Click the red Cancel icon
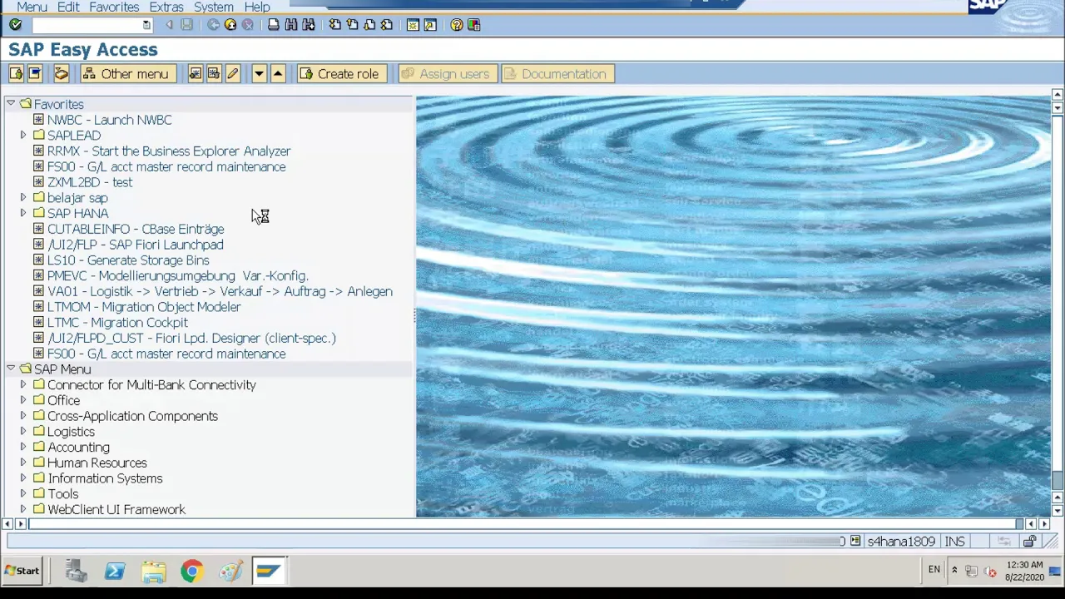 click(x=247, y=25)
